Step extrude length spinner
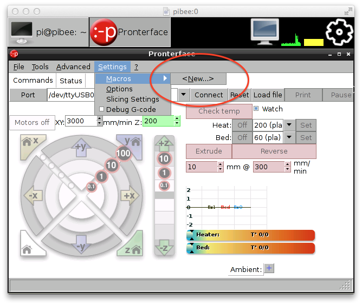 coord(221,167)
